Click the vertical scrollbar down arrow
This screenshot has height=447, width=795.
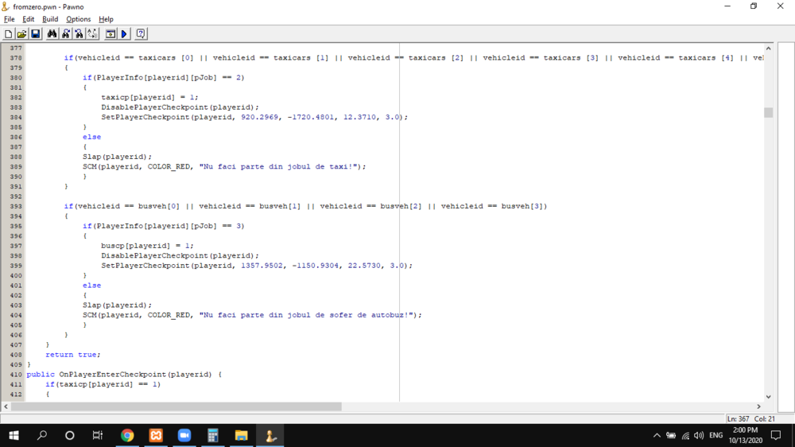click(x=768, y=397)
